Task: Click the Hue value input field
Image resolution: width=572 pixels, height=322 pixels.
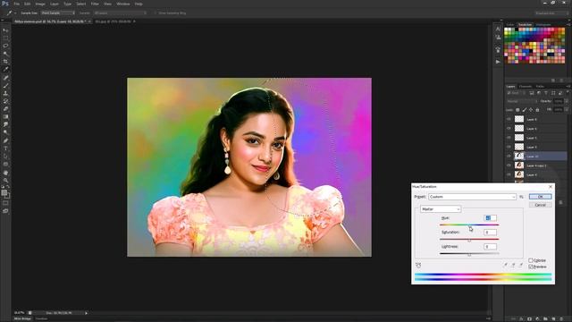Action: pos(490,218)
